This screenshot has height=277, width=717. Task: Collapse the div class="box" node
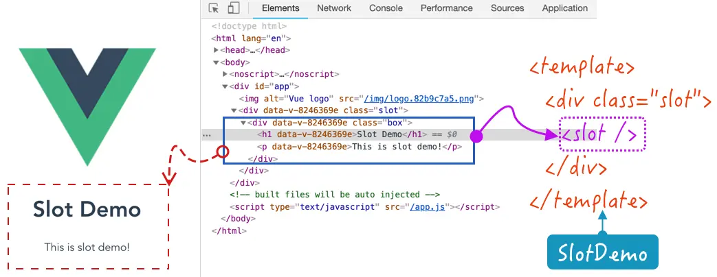click(243, 123)
